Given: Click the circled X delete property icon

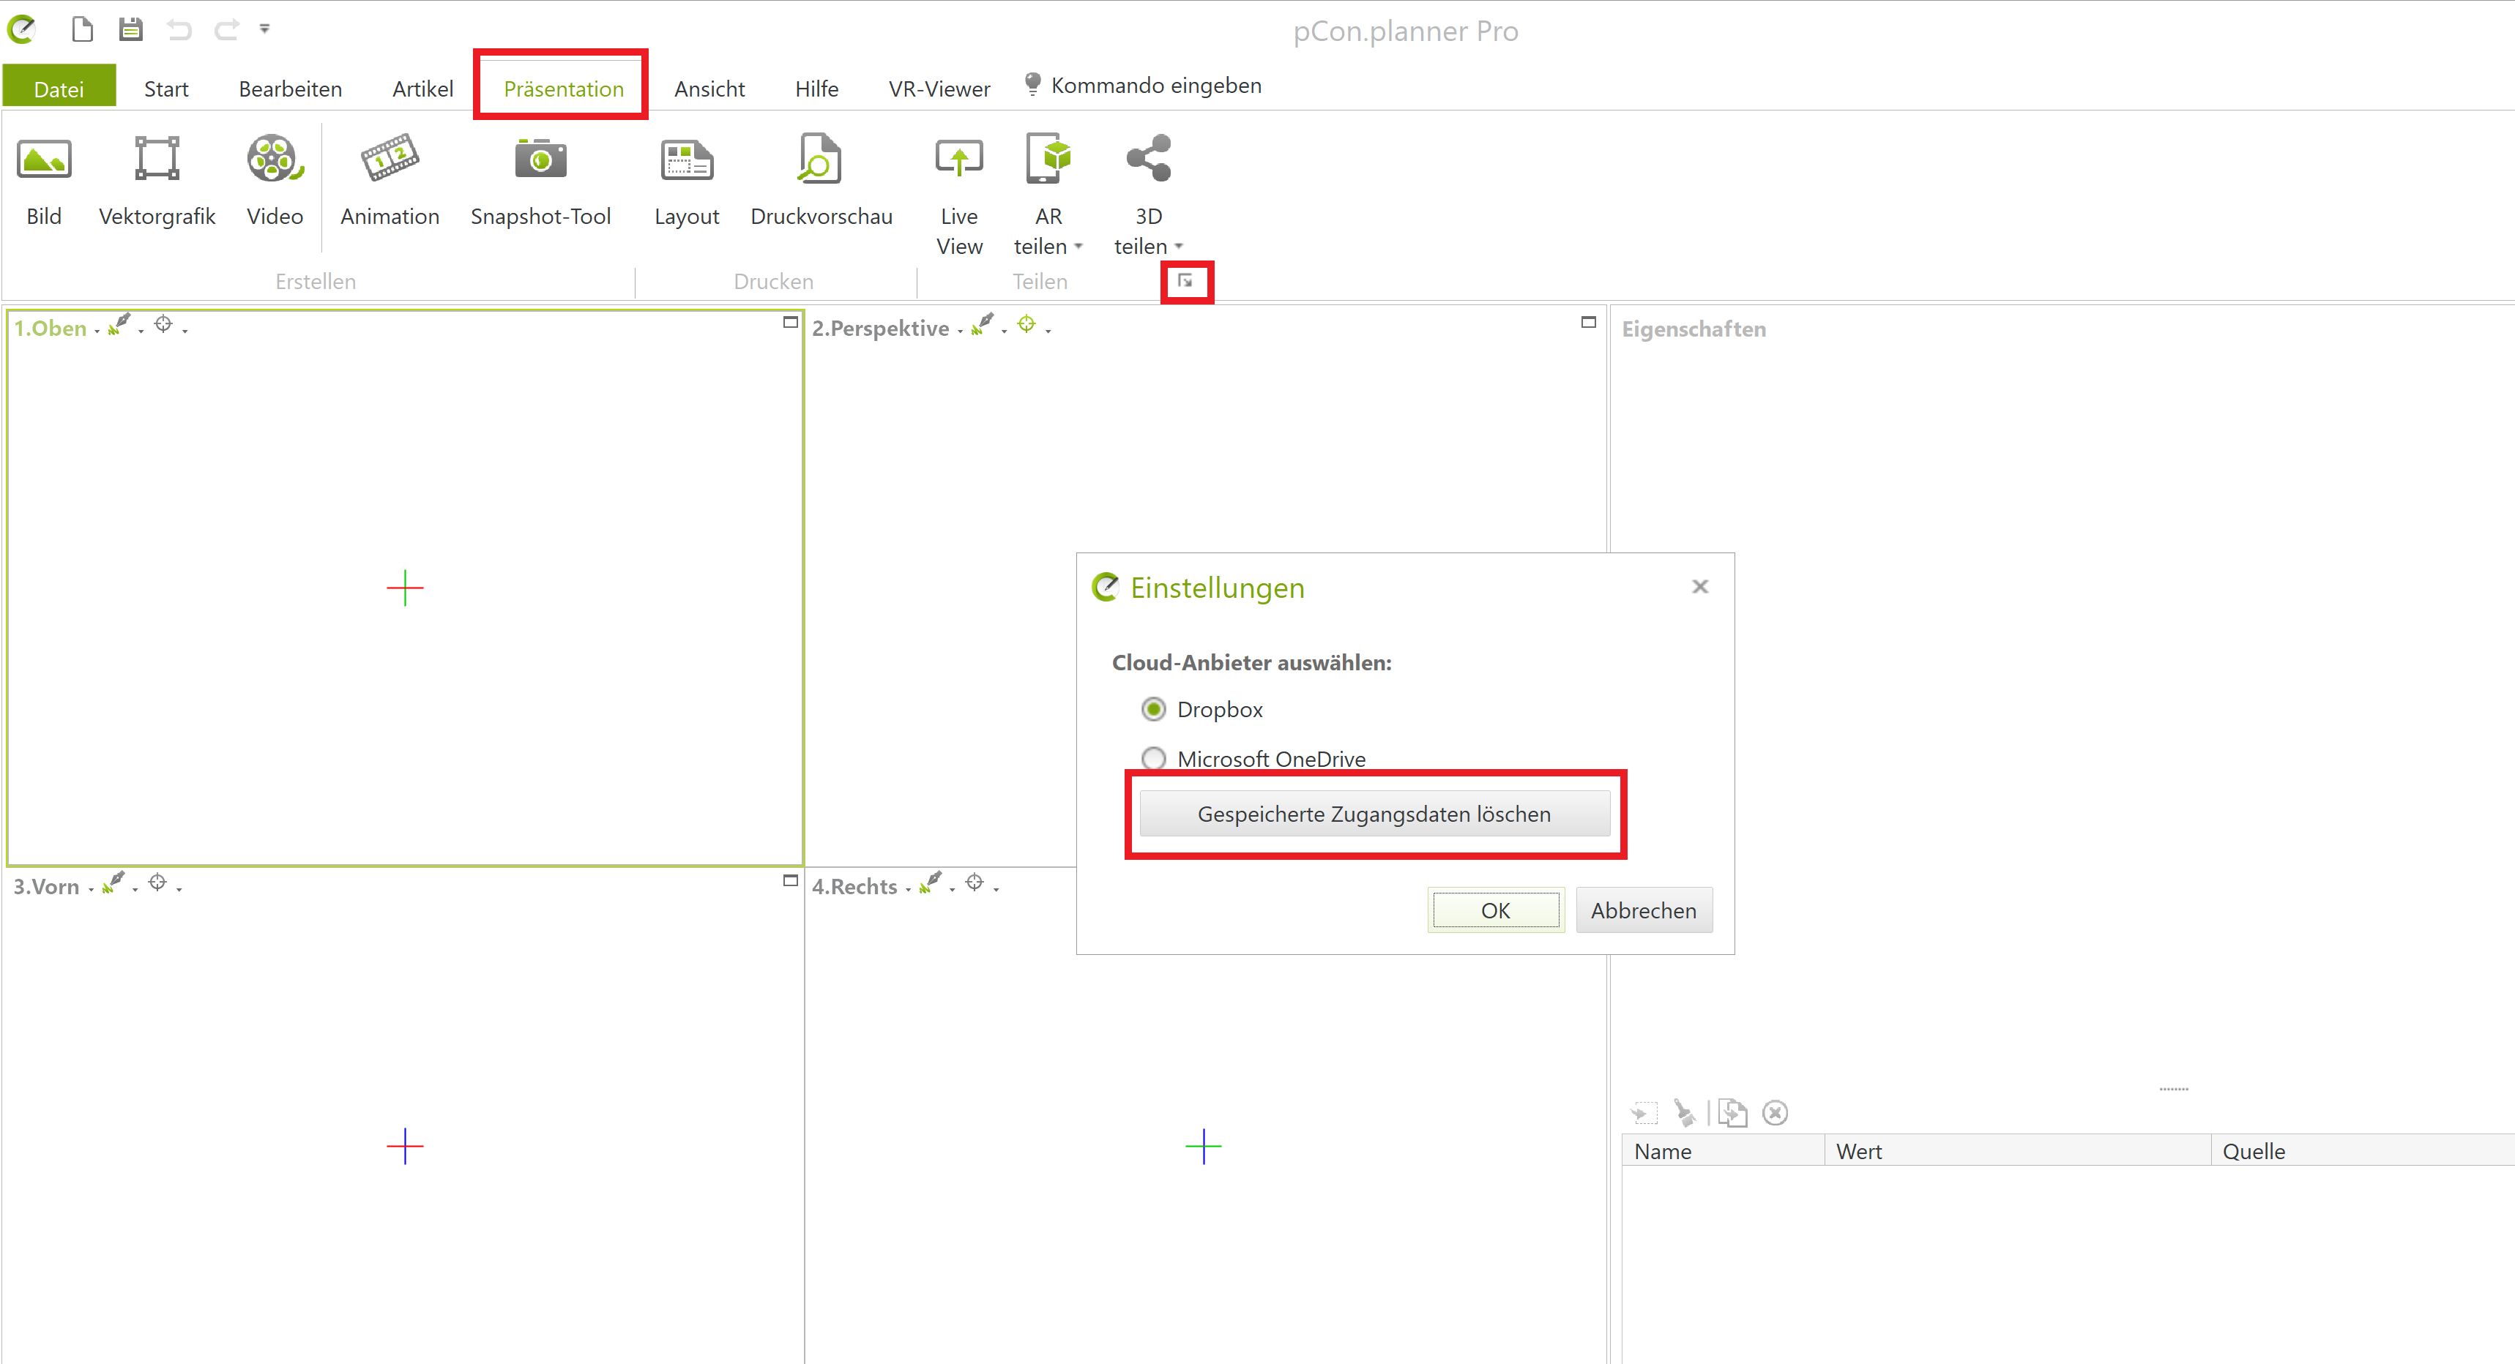Looking at the screenshot, I should pos(1775,1112).
